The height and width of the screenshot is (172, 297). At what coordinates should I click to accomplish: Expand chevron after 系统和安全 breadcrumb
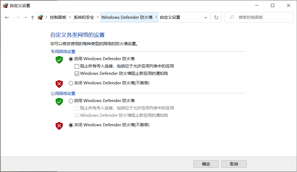[x=98, y=17]
